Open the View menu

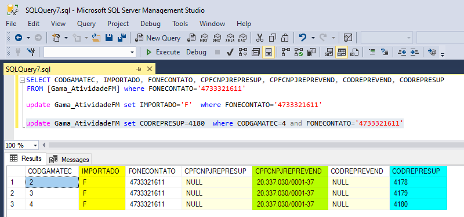coord(59,24)
